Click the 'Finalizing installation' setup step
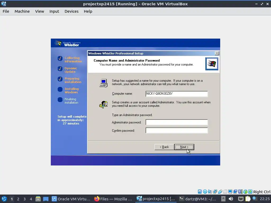 click(x=71, y=101)
